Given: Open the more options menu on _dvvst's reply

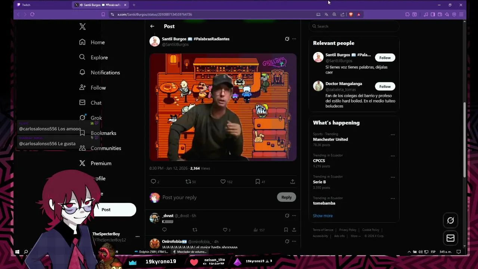Looking at the screenshot, I should 294,216.
